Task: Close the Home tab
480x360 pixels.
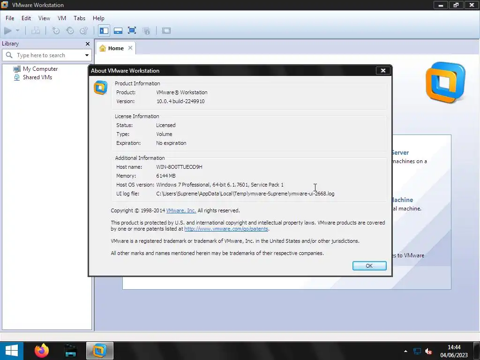Action: (x=130, y=48)
